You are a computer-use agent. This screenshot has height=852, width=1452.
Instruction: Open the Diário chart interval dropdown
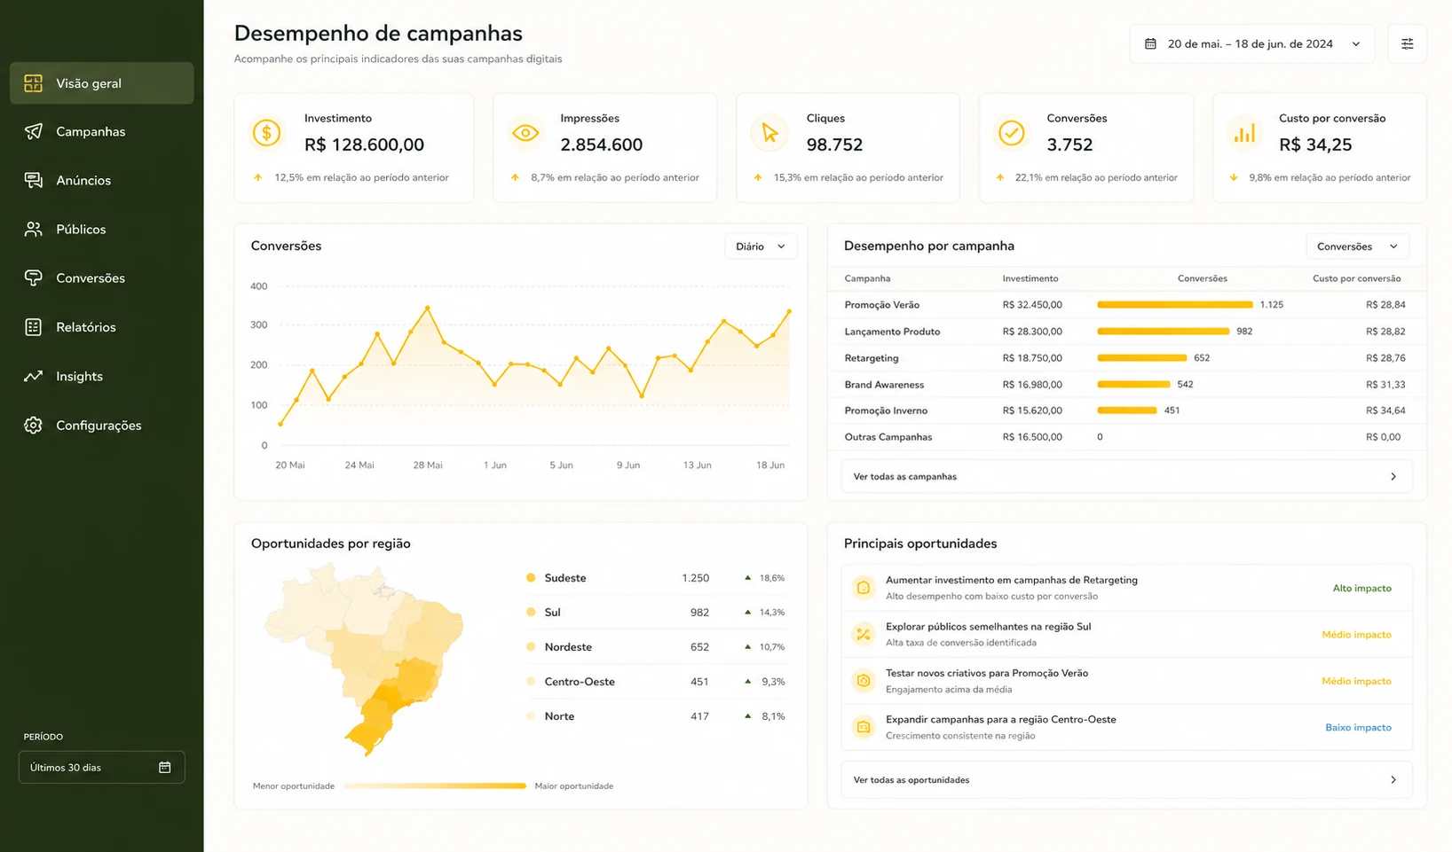(761, 246)
